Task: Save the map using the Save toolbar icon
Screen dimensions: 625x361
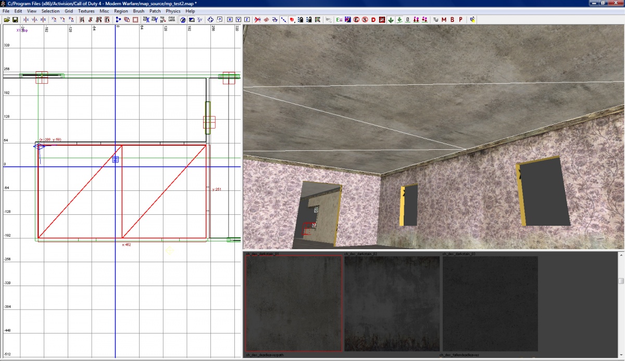Action: (15, 20)
